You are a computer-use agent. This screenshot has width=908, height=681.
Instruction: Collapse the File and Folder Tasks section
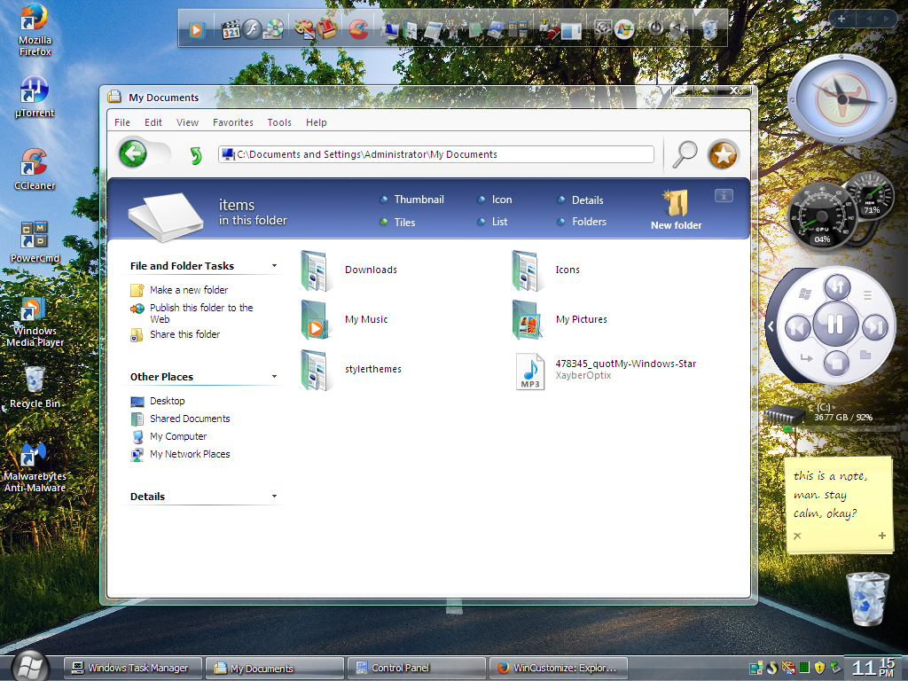click(x=274, y=266)
